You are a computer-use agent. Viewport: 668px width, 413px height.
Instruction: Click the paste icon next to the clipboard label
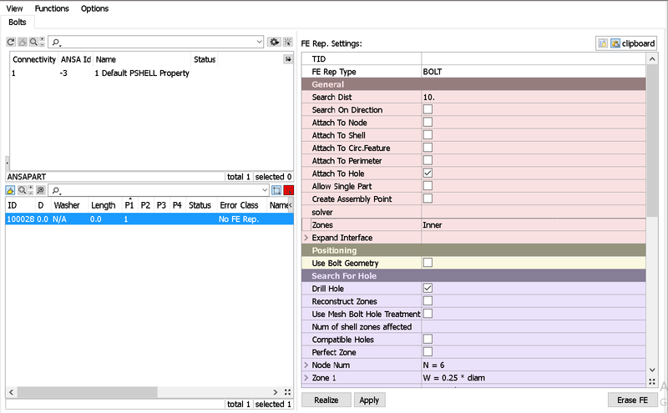pyautogui.click(x=615, y=43)
